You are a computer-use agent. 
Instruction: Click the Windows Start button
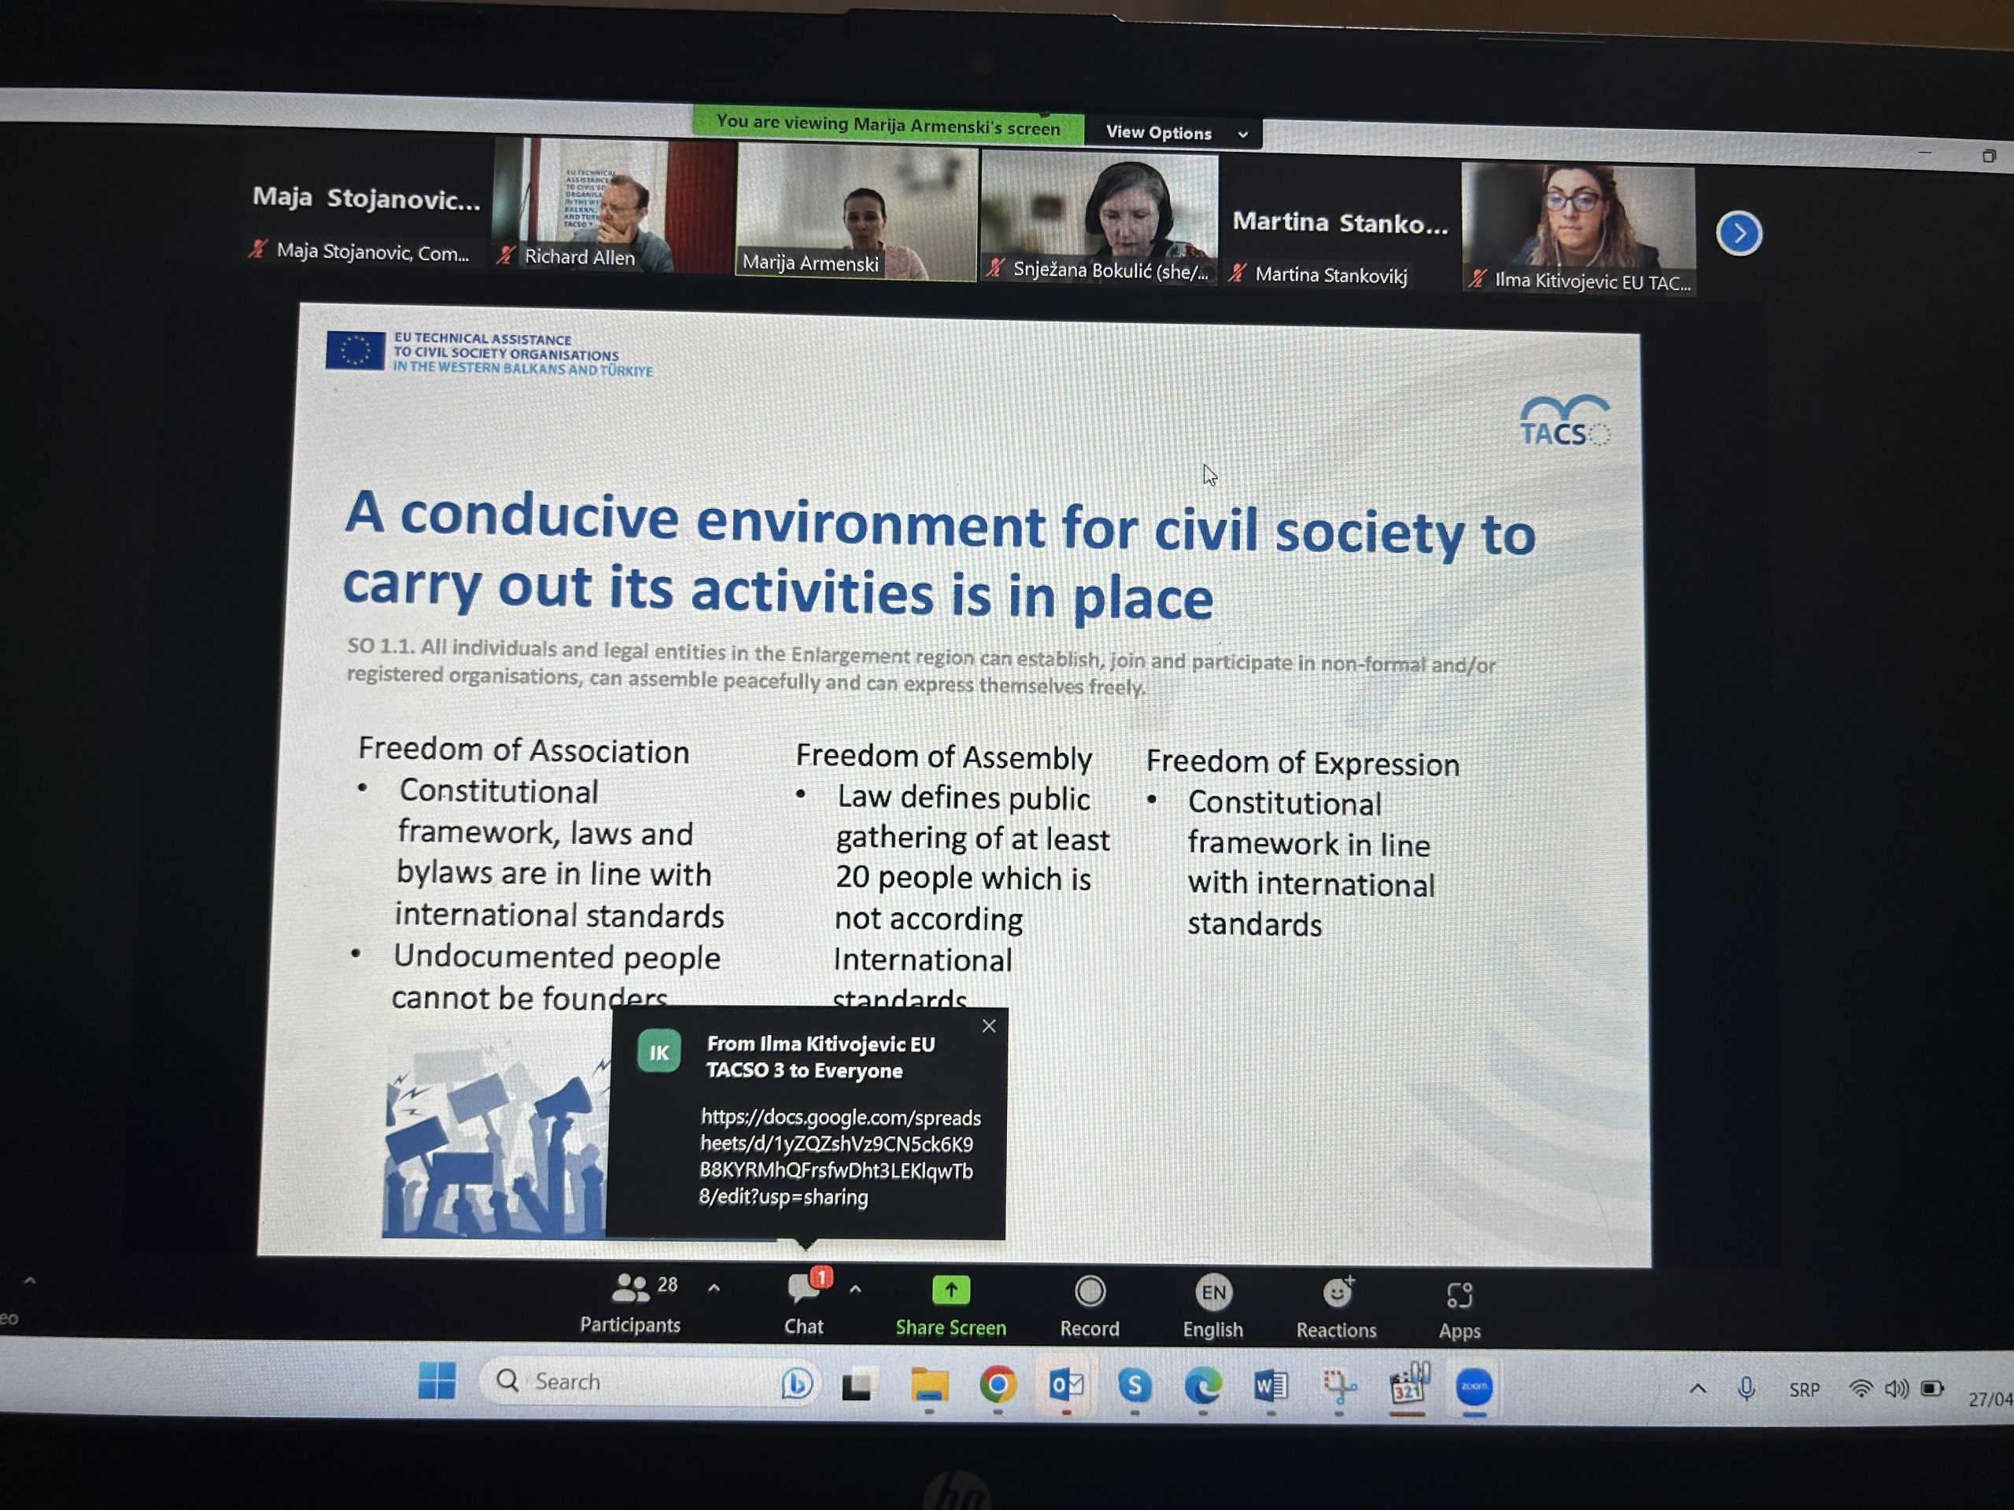pyautogui.click(x=437, y=1380)
